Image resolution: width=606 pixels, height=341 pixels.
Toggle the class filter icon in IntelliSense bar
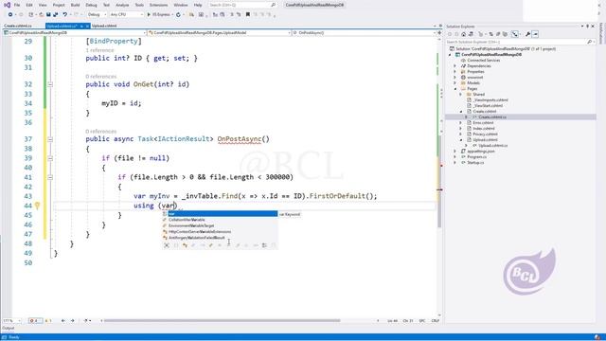pos(185,245)
